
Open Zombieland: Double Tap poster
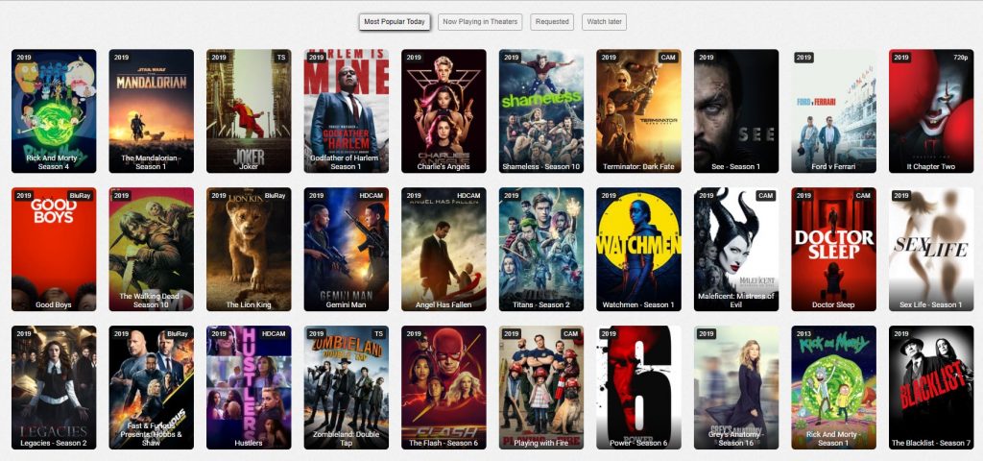point(346,387)
